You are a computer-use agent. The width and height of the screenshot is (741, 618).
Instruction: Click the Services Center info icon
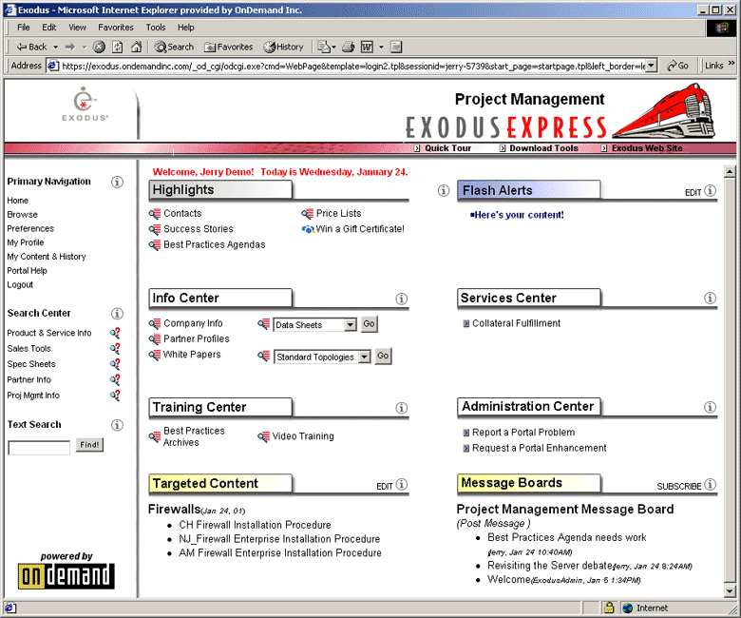pos(710,298)
